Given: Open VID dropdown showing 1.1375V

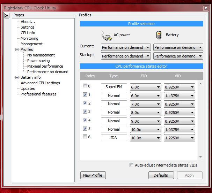Looking at the screenshot, I should pyautogui.click(x=180, y=95).
